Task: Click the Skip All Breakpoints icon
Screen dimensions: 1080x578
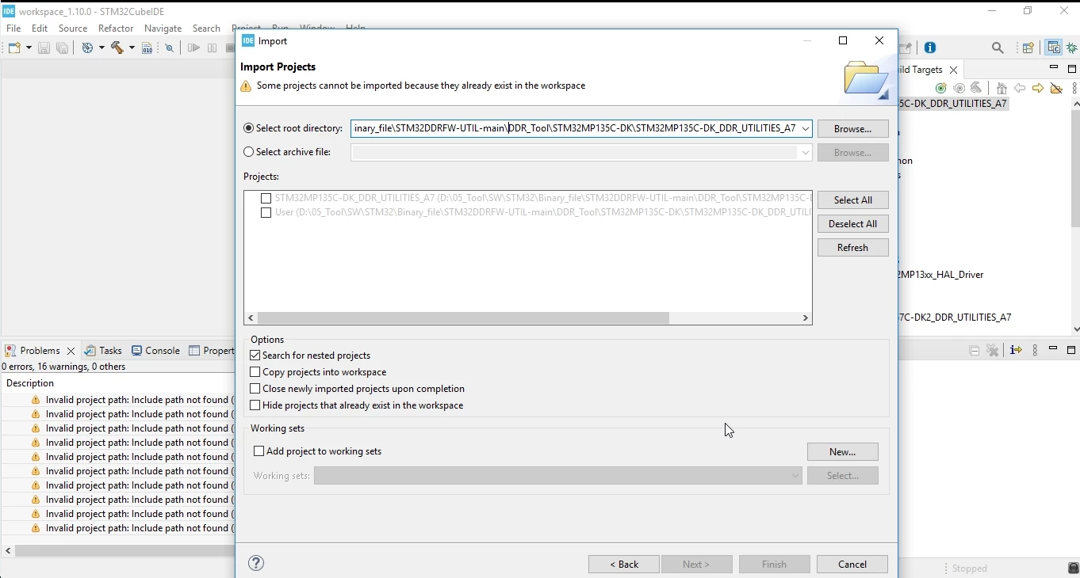Action: tap(170, 48)
